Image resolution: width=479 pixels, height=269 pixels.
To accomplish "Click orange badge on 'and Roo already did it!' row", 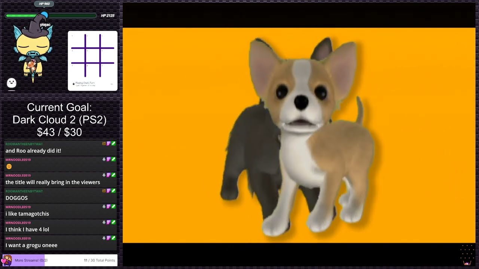I will (104, 143).
